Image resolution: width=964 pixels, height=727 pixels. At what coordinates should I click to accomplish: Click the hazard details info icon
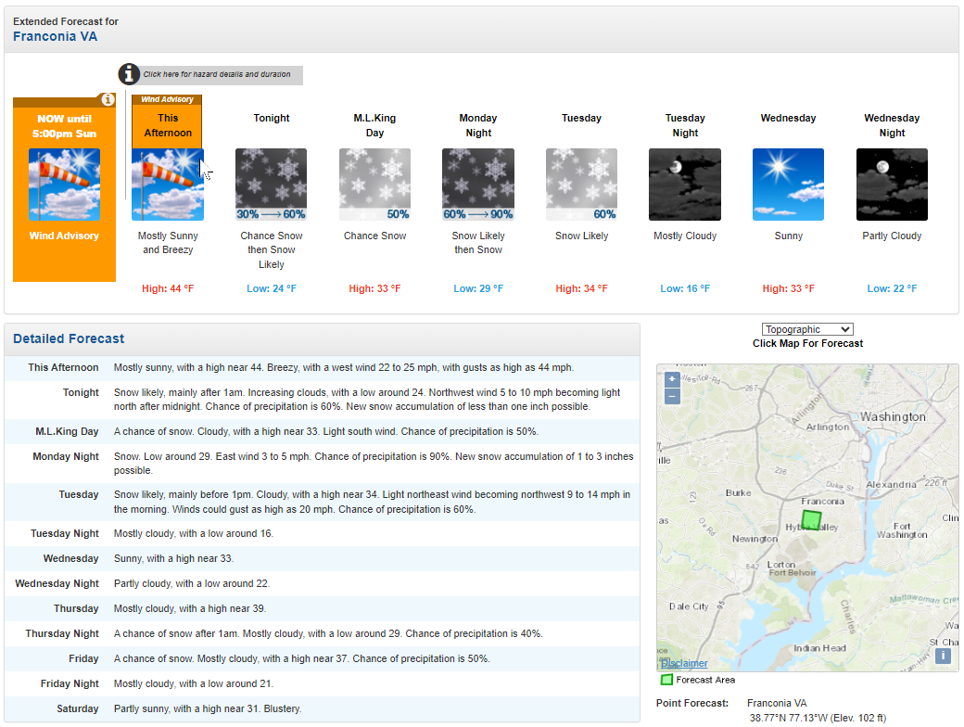coord(129,74)
